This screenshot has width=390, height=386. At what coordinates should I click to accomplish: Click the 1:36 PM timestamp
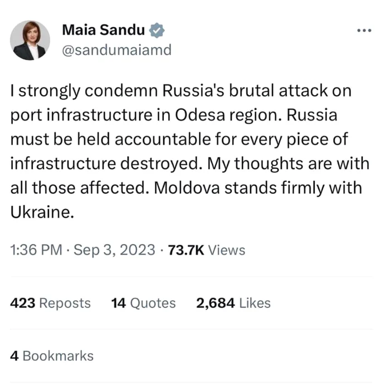(36, 250)
